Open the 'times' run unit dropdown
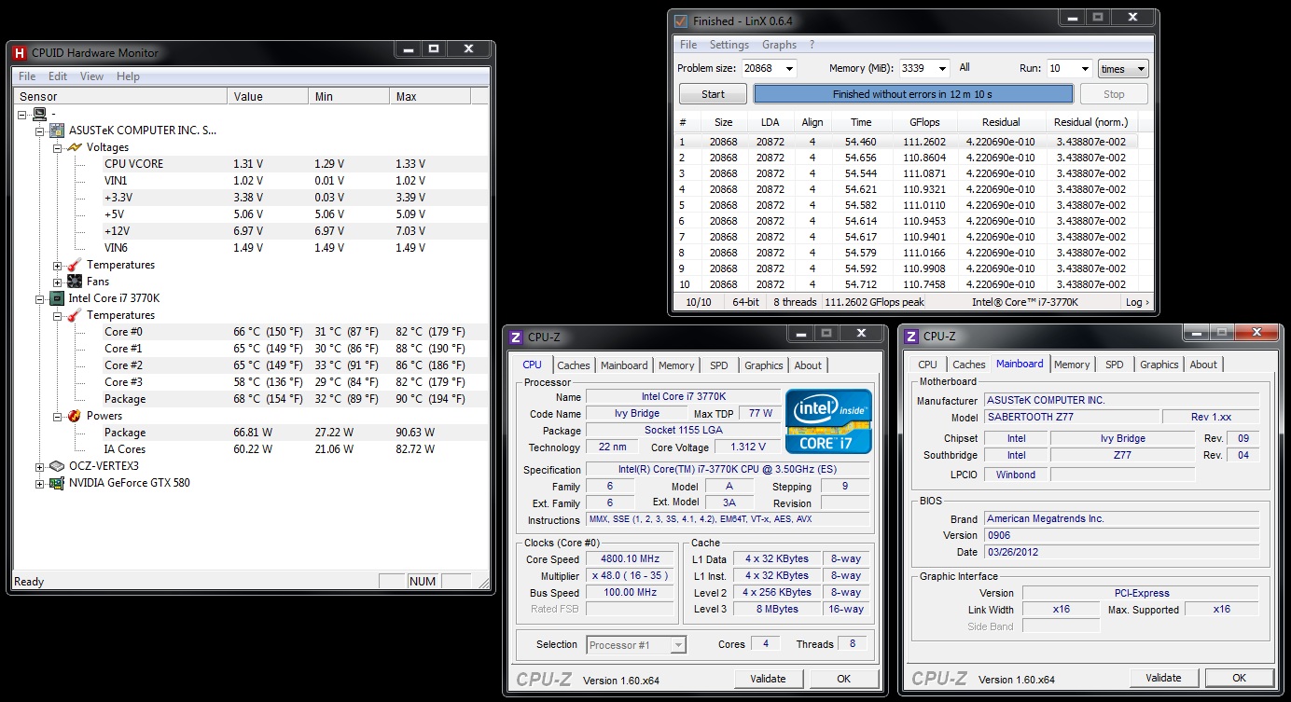 [1123, 69]
